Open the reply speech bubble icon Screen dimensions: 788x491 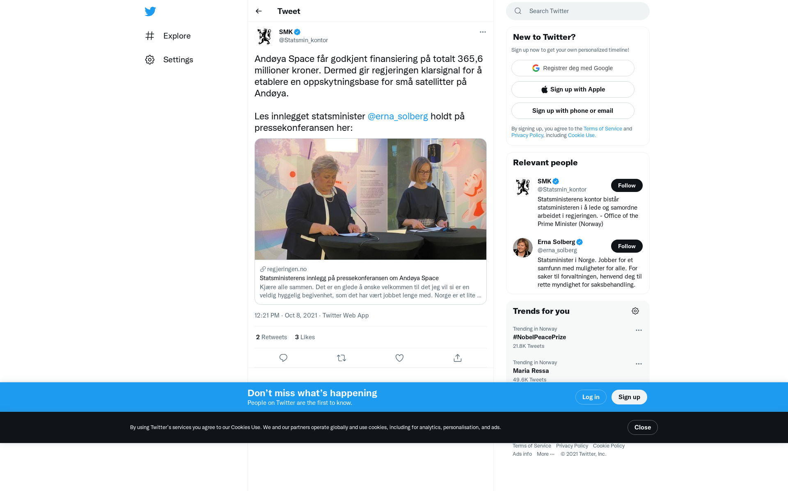pos(283,358)
